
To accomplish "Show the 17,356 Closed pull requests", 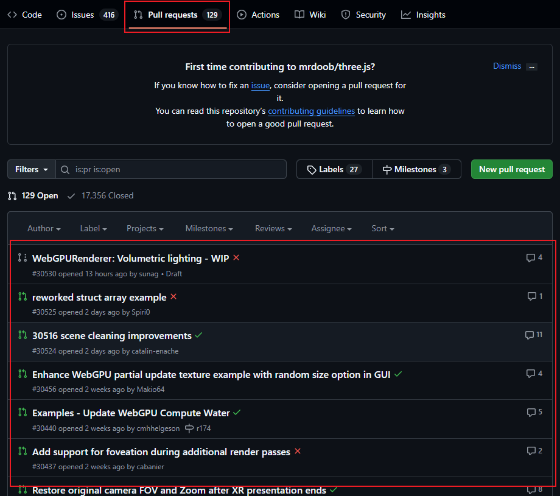I will [100, 196].
